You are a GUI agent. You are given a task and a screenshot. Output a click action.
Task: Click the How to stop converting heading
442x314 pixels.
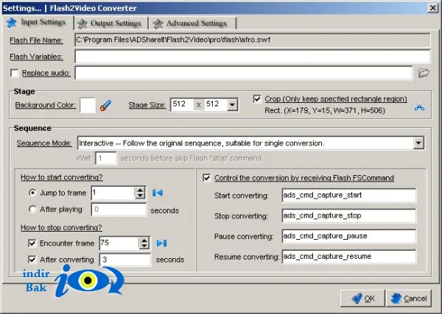click(x=61, y=227)
